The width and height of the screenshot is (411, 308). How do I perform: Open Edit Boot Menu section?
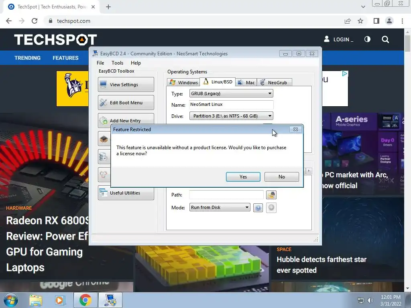[x=126, y=102]
